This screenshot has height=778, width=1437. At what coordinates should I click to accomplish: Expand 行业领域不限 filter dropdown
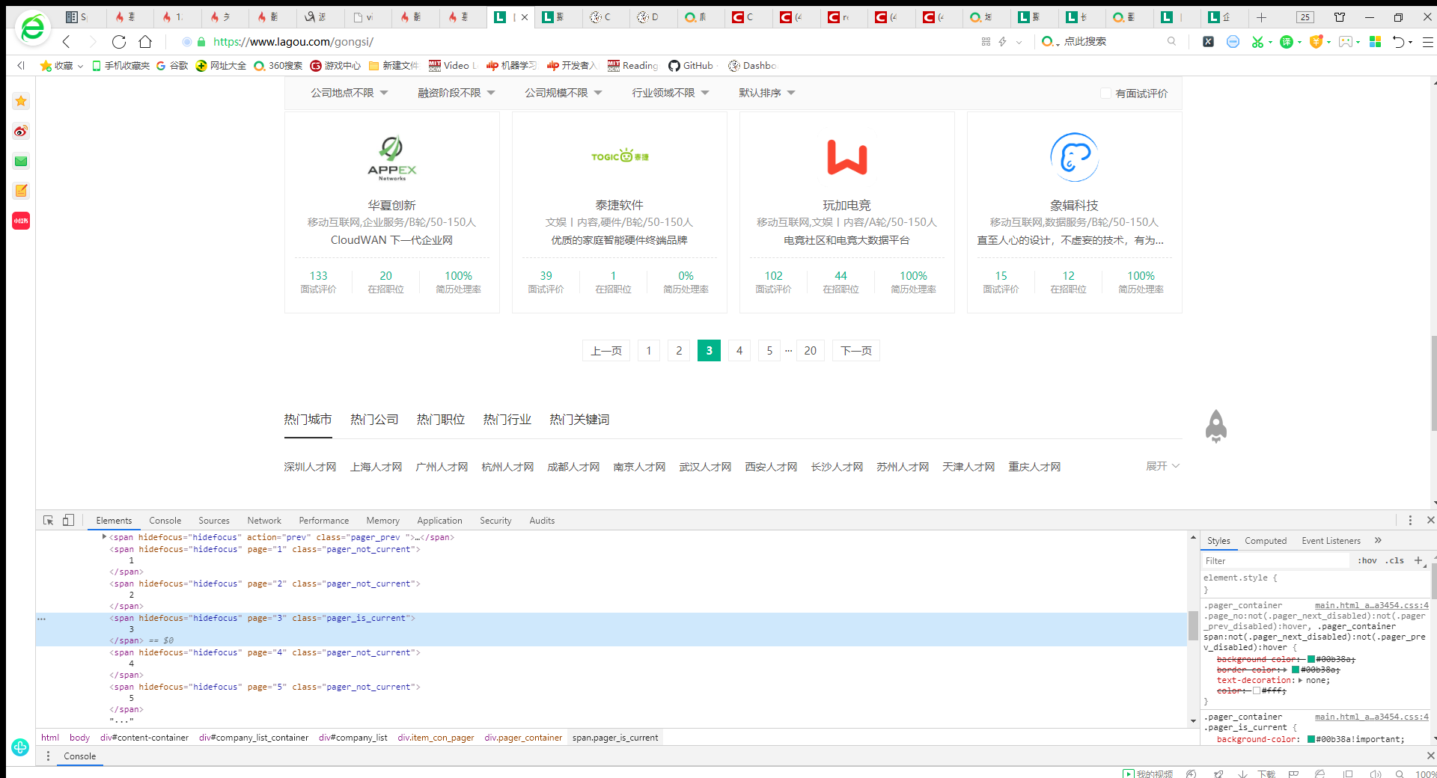671,93
